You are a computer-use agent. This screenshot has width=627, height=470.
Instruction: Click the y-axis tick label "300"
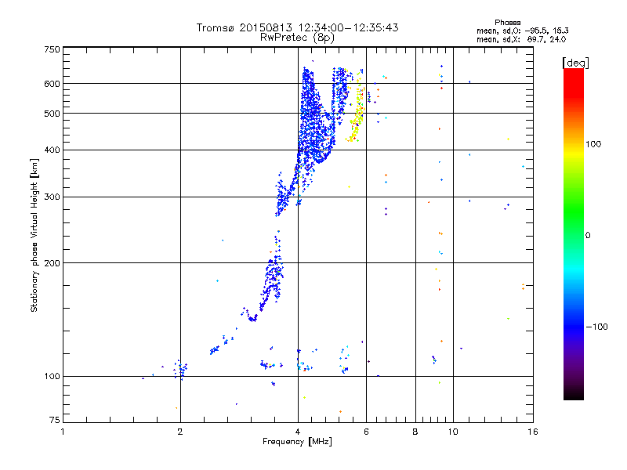coord(53,197)
